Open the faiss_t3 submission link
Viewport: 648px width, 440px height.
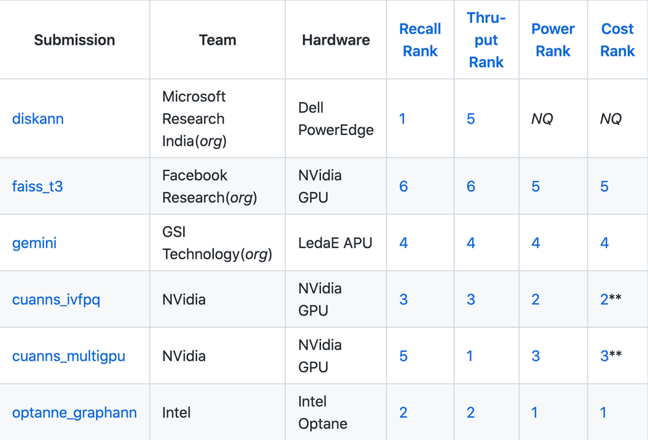[x=37, y=186]
